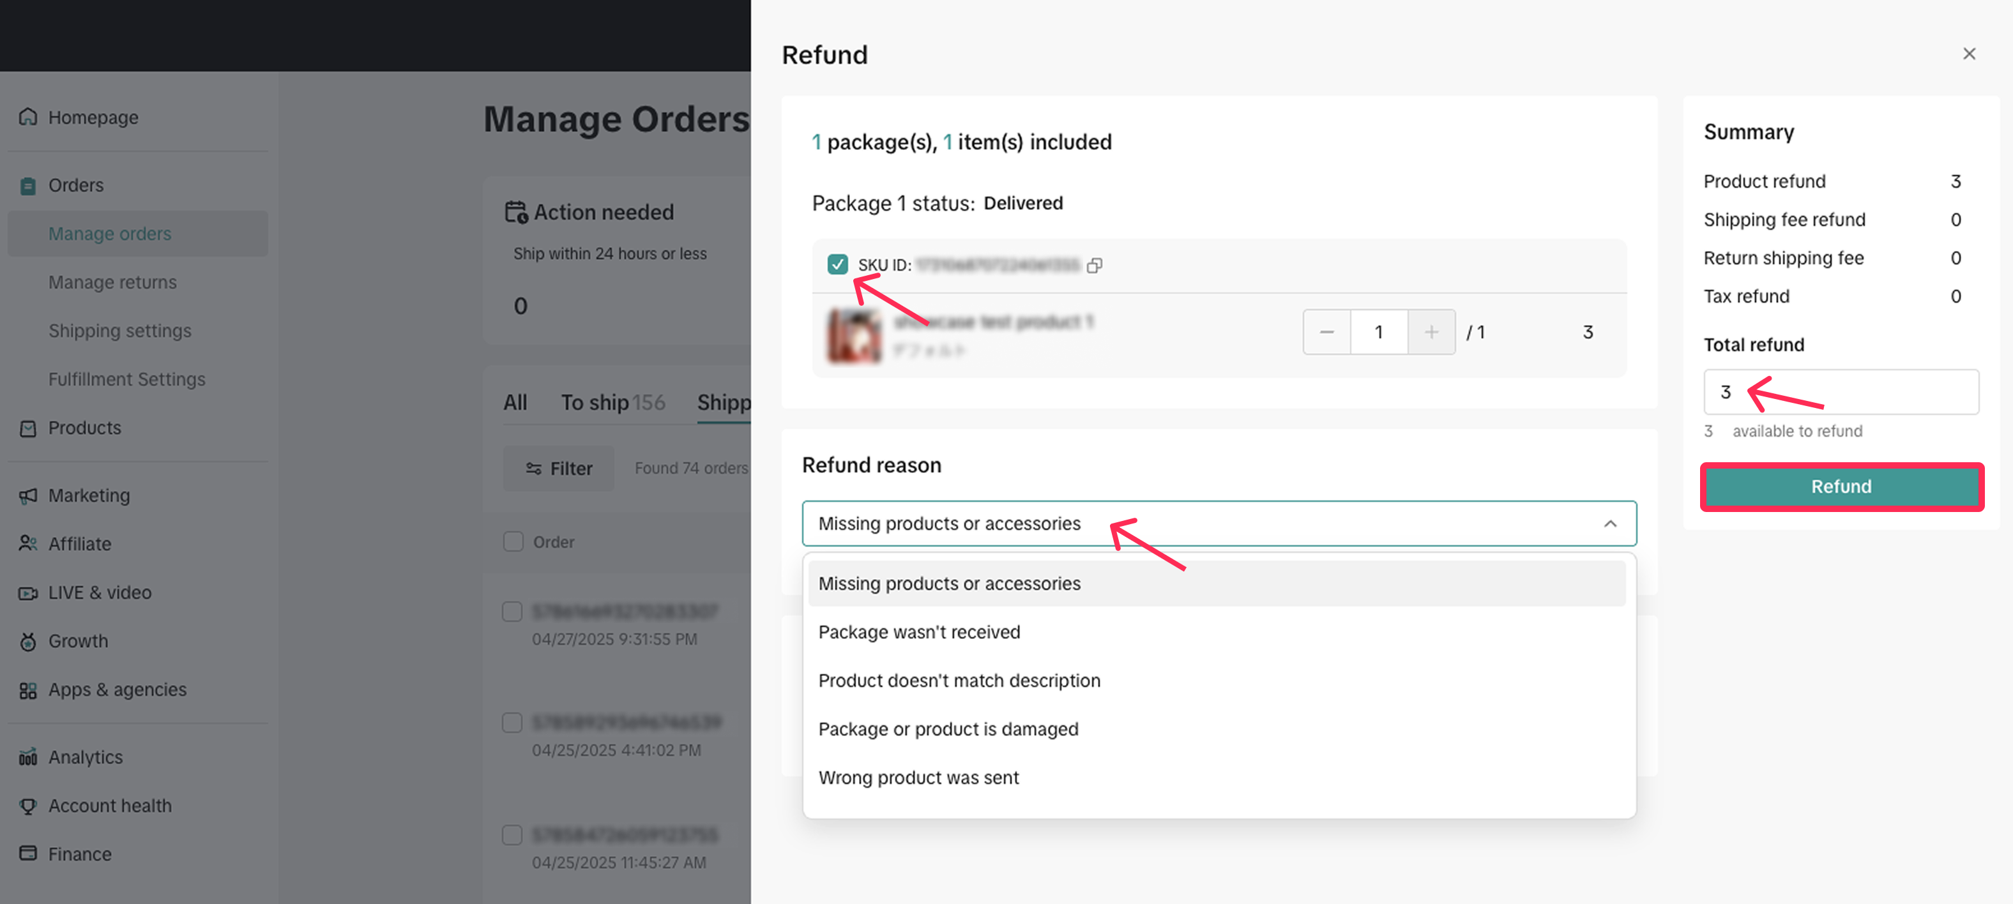Click the Account health trophy icon
The width and height of the screenshot is (2013, 904).
click(28, 806)
